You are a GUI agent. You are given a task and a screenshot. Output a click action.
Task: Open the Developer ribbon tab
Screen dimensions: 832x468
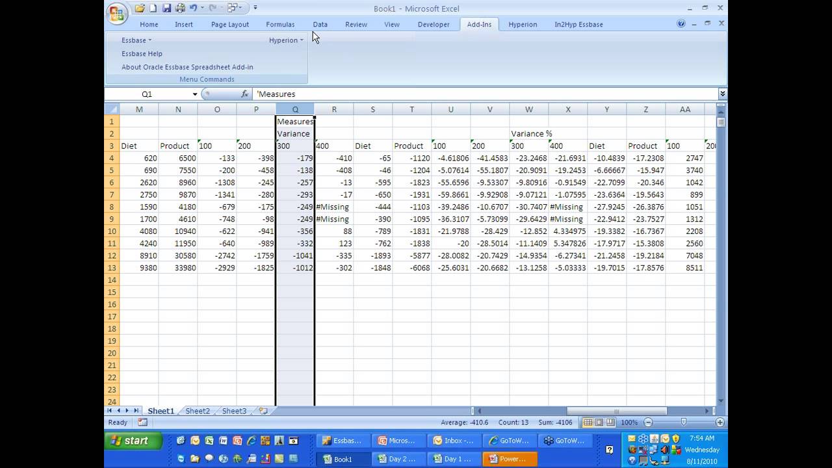(434, 24)
